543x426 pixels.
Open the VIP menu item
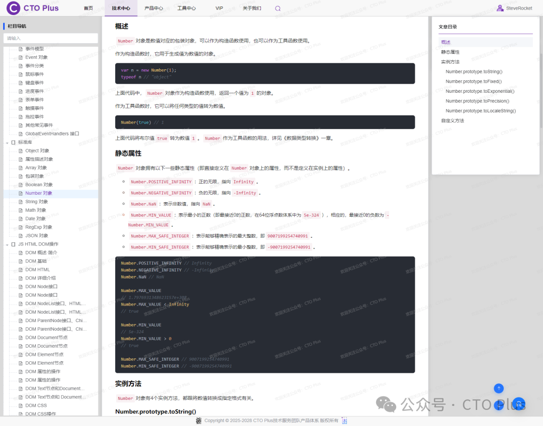pyautogui.click(x=219, y=9)
